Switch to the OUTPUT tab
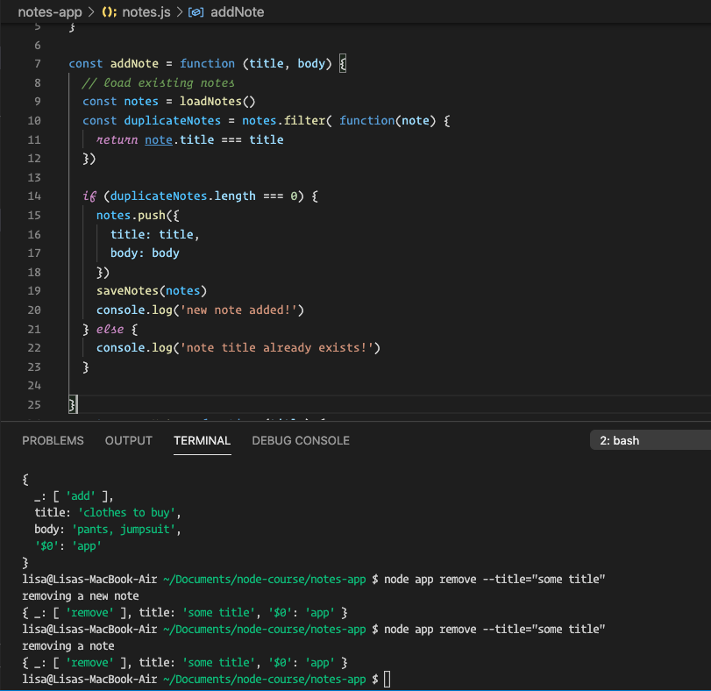 click(x=128, y=440)
